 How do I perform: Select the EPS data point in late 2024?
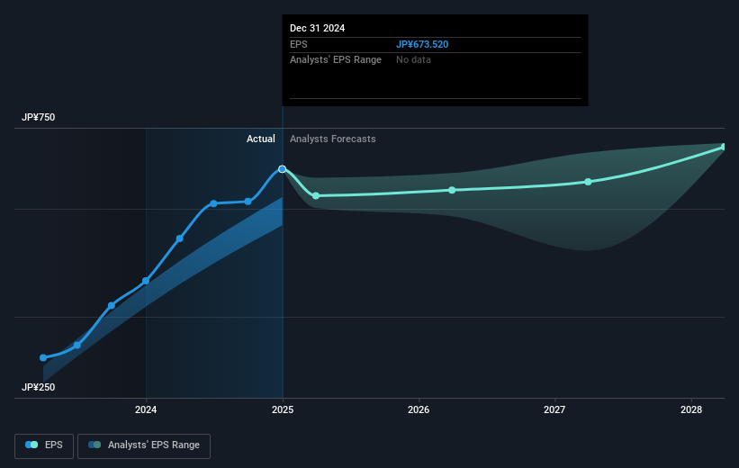pyautogui.click(x=248, y=202)
